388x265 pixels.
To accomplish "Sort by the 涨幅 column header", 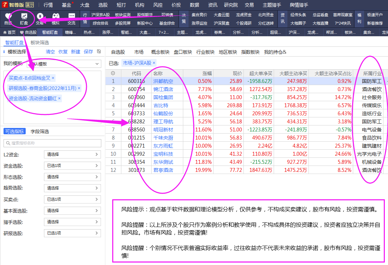I will (x=207, y=73).
